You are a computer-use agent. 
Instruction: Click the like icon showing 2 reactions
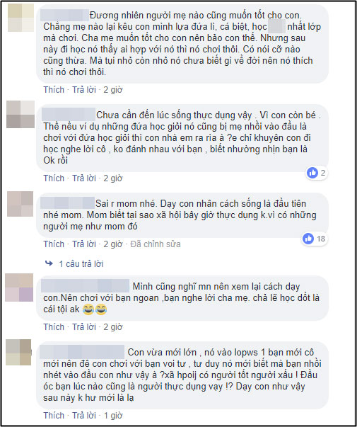(312, 173)
